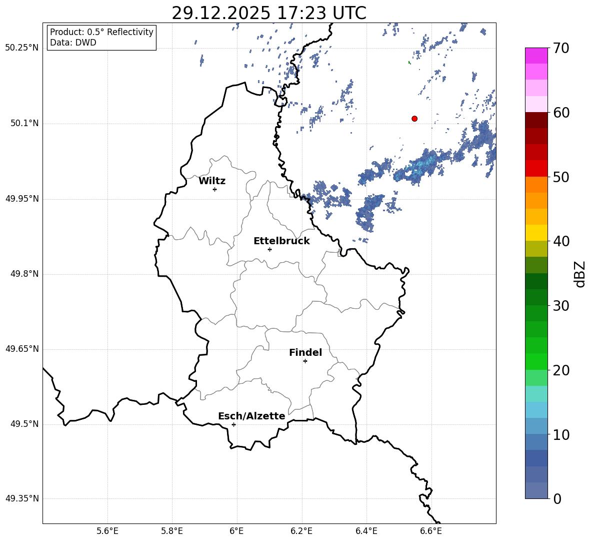Click the Wiltz city label
The height and width of the screenshot is (541, 592).
click(212, 181)
